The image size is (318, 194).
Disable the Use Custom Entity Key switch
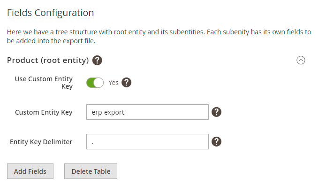click(95, 83)
